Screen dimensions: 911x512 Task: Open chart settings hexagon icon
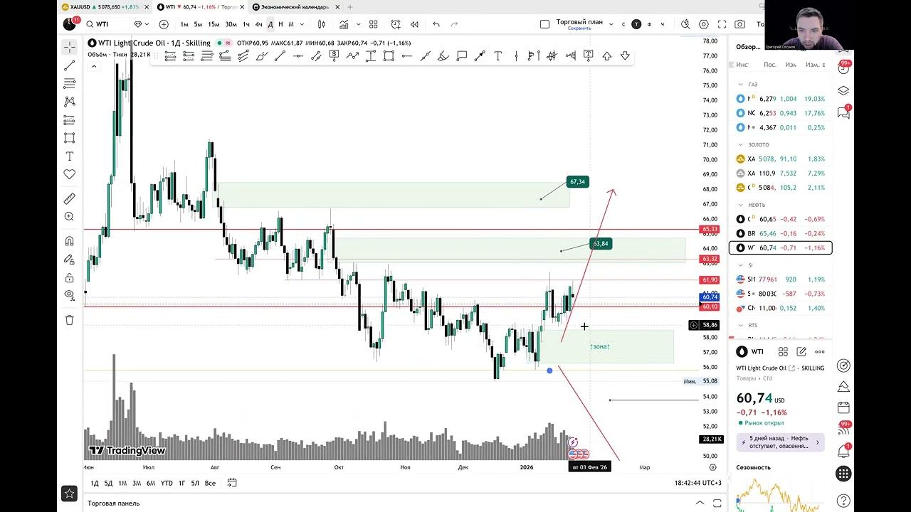(704, 24)
